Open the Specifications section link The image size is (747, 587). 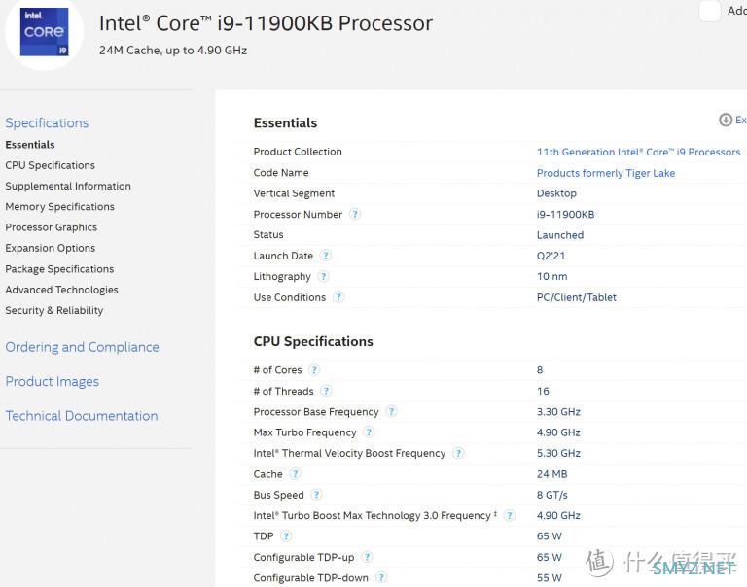(x=47, y=122)
